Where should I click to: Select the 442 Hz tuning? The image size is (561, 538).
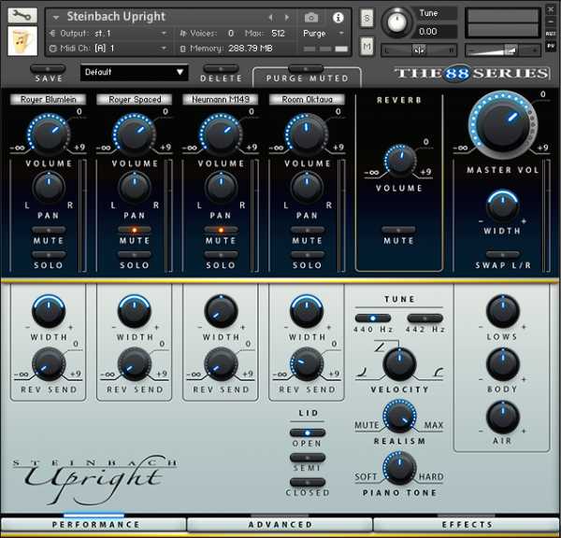point(425,319)
